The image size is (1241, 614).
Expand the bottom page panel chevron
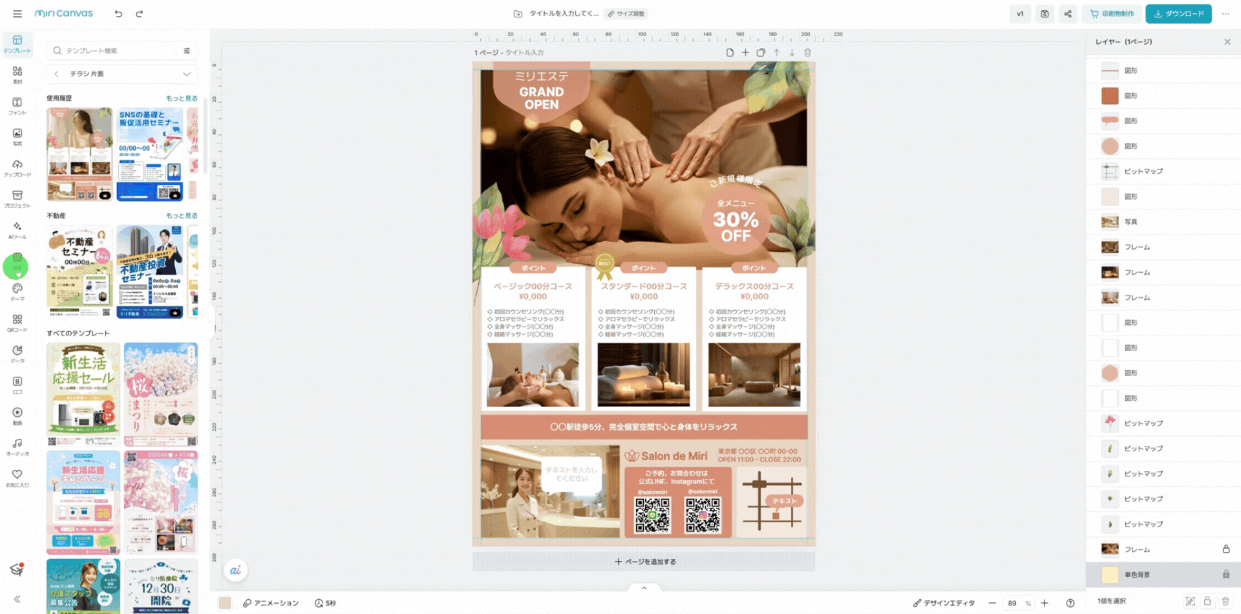(644, 588)
